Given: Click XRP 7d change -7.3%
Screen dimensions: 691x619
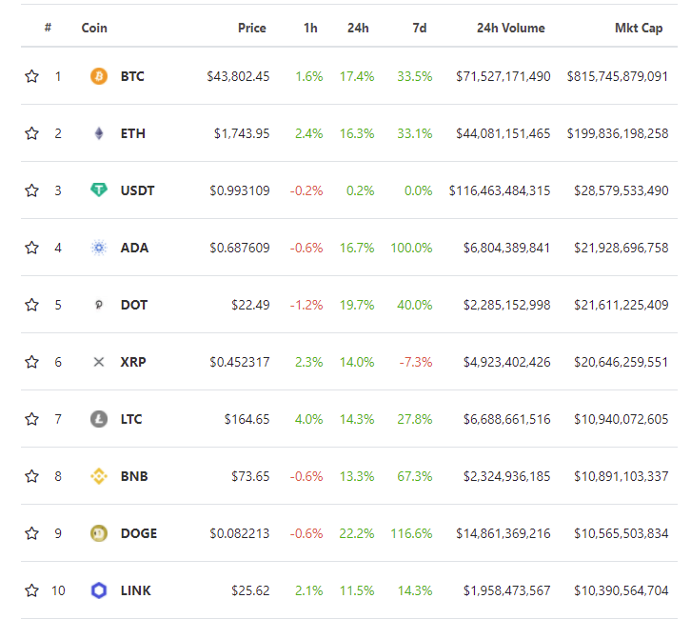Looking at the screenshot, I should 416,362.
